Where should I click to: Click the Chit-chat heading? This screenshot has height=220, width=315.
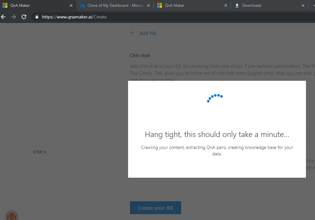coord(140,56)
